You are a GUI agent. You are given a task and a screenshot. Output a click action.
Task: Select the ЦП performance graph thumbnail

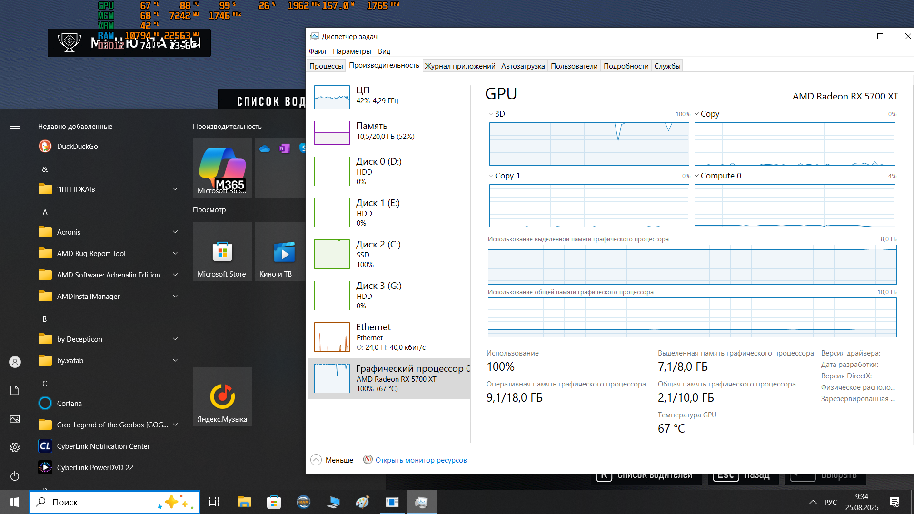click(332, 97)
